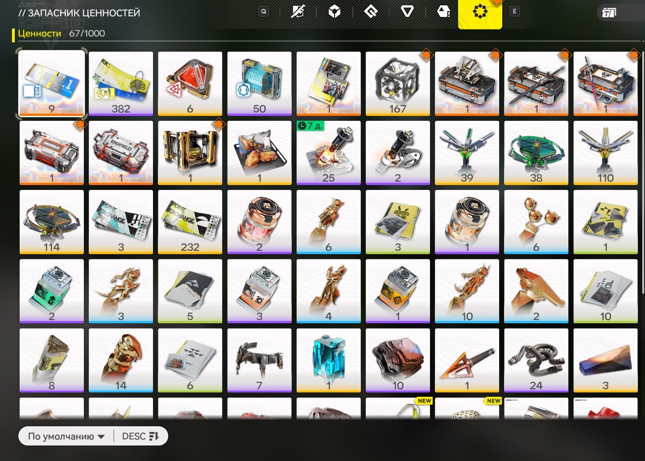
Task: Choose the gold figurine with count 4
Action: click(329, 291)
